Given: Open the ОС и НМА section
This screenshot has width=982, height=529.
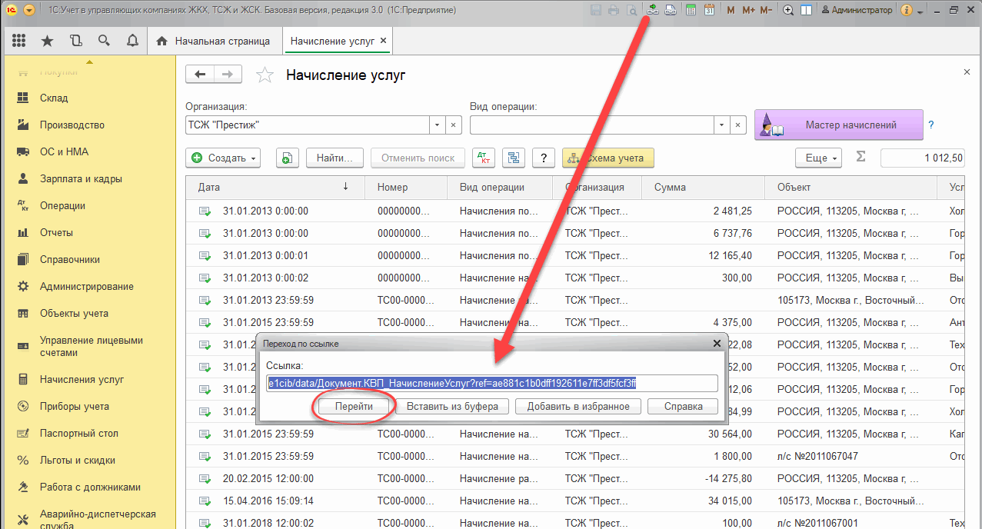Looking at the screenshot, I should click(x=65, y=151).
